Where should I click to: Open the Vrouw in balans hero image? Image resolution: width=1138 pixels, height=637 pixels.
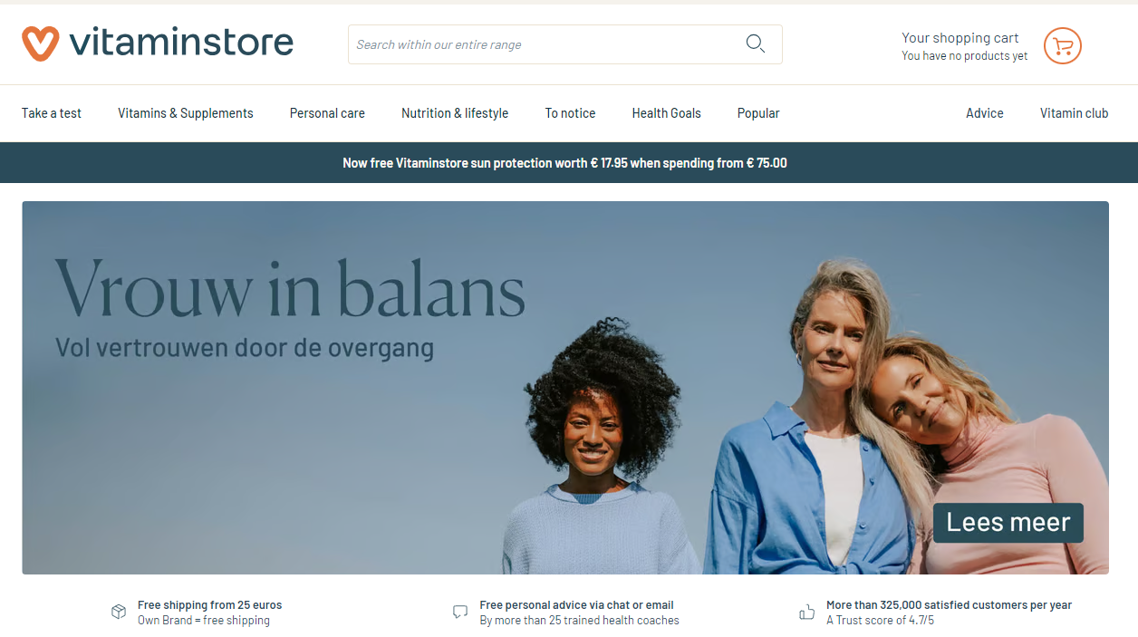[565, 388]
